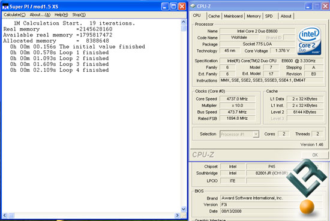
Task: Click the 'Loop 4 finished' line in Super PI
Action: [59, 70]
